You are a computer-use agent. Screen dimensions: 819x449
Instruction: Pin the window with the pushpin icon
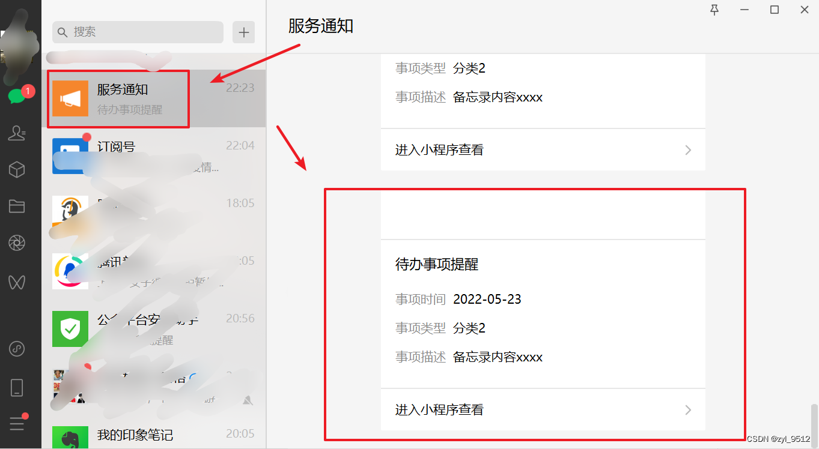click(714, 10)
